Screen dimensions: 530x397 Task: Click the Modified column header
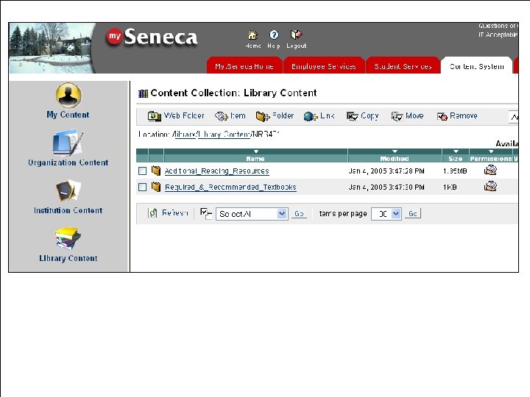(395, 159)
